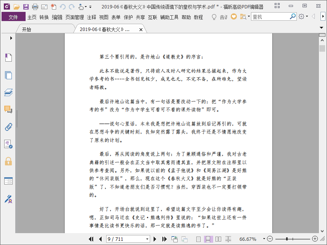Open the Security lock panel
The image size is (327, 245).
(x=8, y=162)
